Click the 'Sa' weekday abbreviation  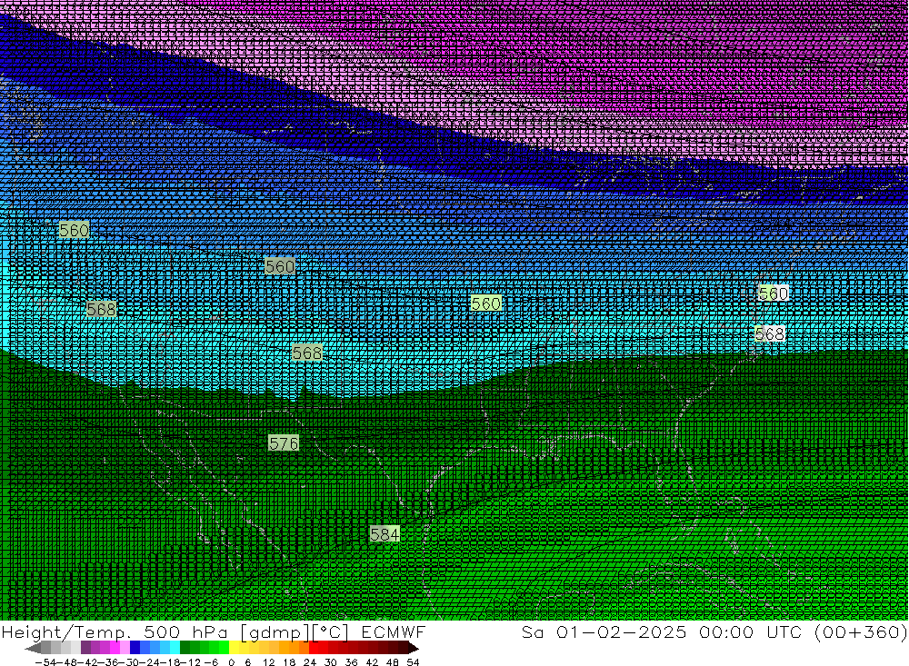pos(532,631)
